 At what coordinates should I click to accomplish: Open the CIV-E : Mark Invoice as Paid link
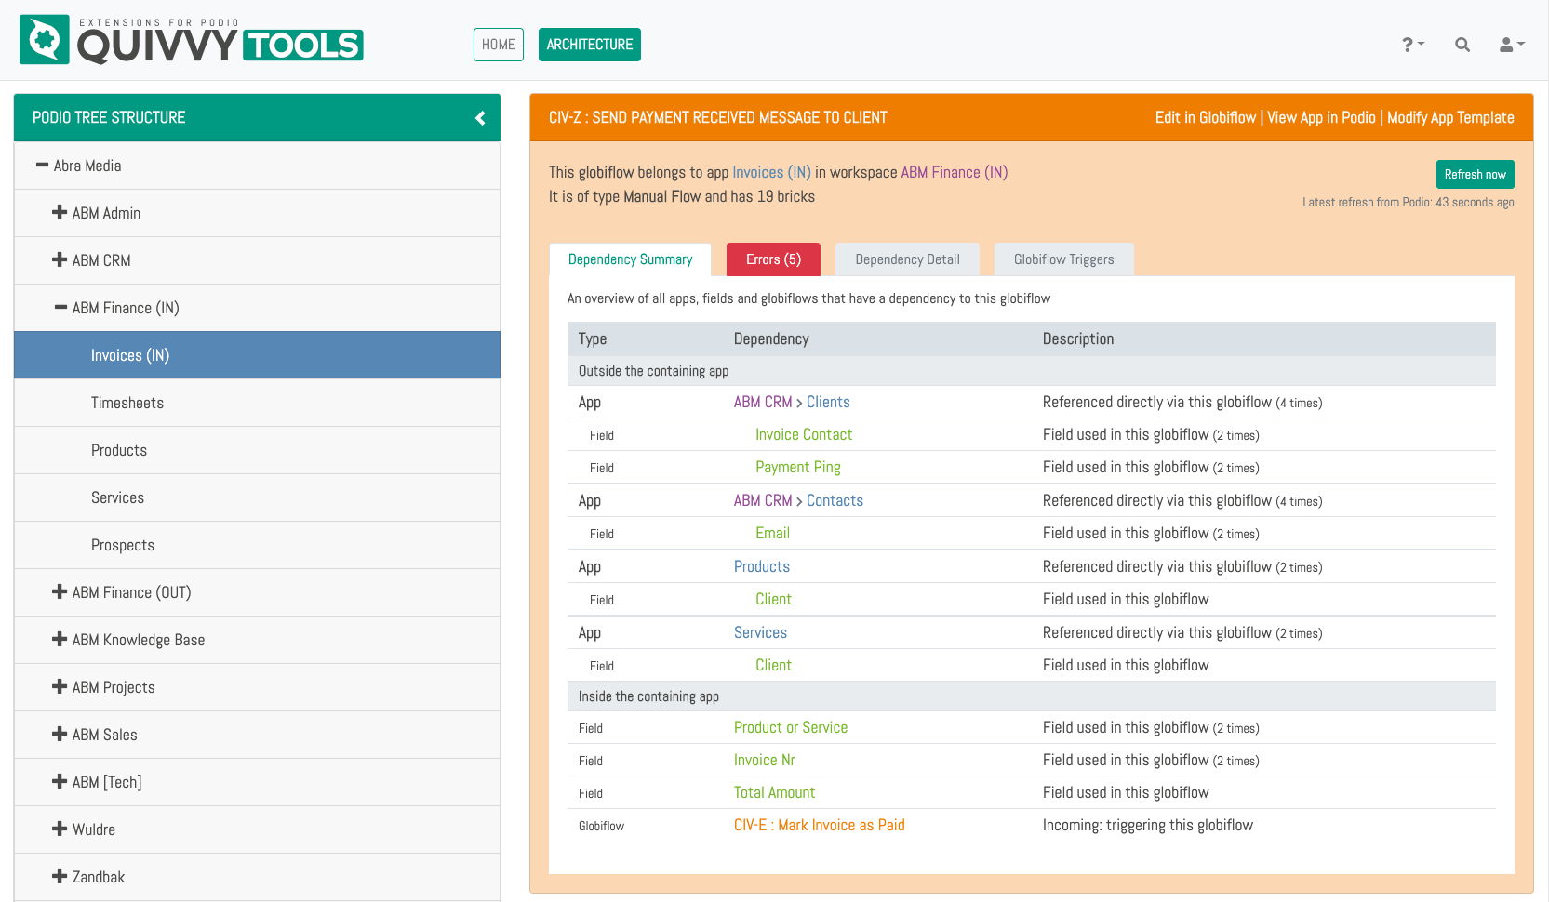coord(819,826)
